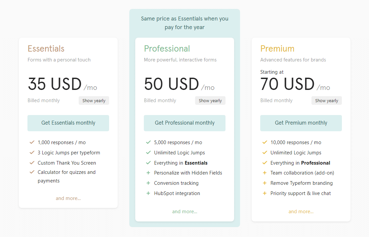Screen dimensions: 369x237
Task: Click the yellow checkmark beside 10,000 responses / mo
Action: point(265,142)
